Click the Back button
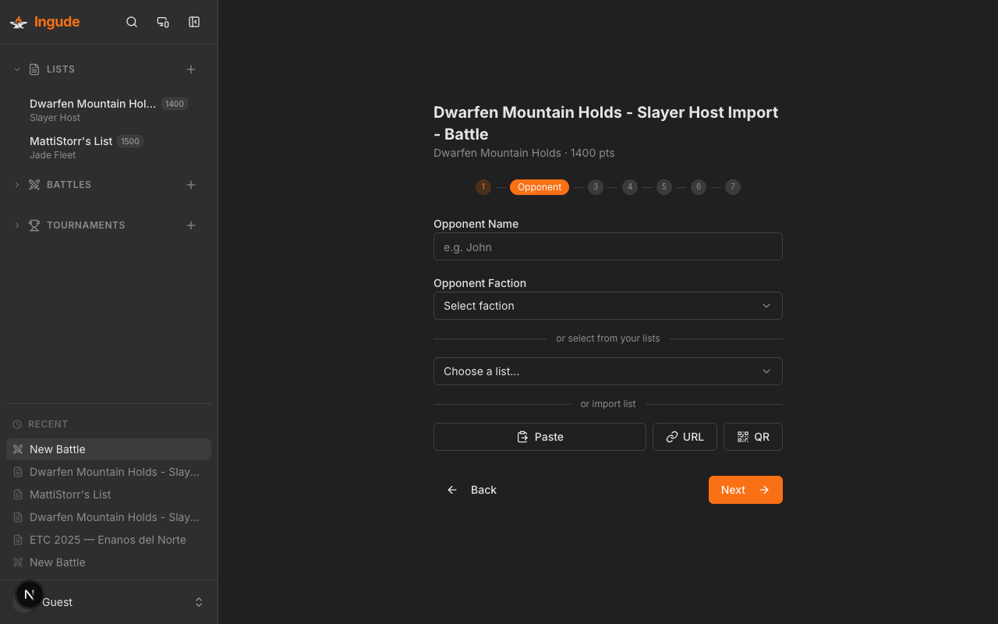Image resolution: width=998 pixels, height=624 pixels. coord(472,490)
